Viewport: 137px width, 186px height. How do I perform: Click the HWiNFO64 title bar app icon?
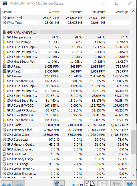coord(5,3)
